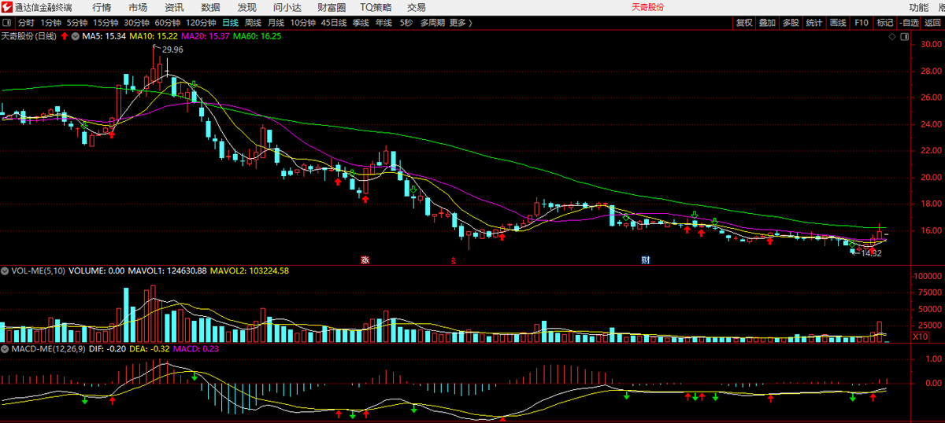
Task: Open the 交易 menu
Action: point(416,7)
